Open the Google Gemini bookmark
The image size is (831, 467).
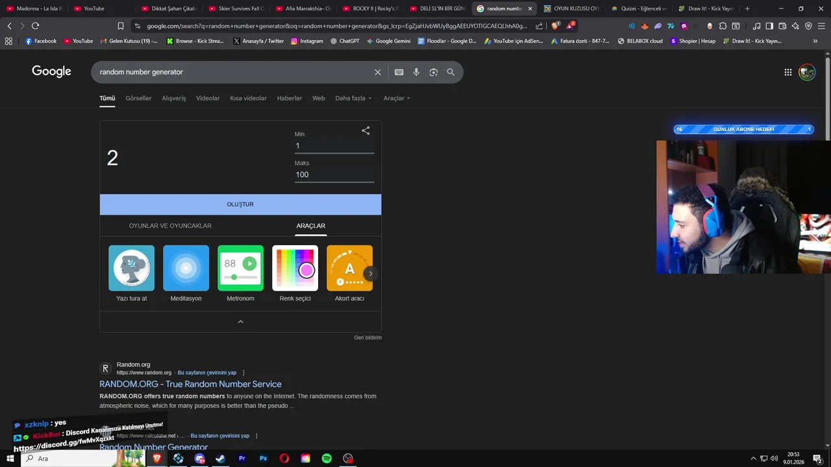(x=388, y=41)
